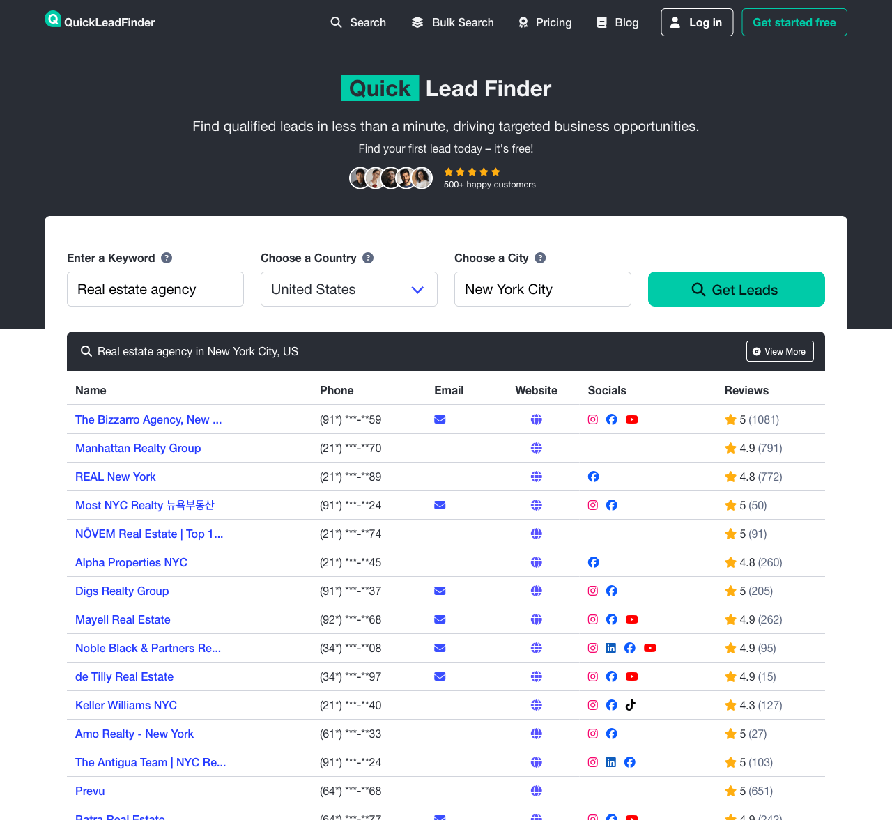Open the Blog page

617,22
